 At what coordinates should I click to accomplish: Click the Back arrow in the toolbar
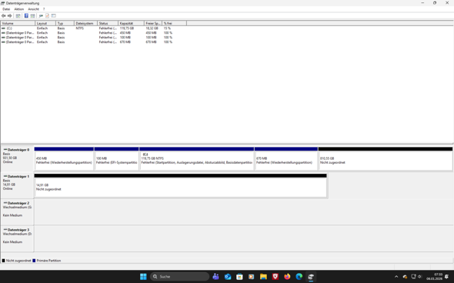click(4, 15)
